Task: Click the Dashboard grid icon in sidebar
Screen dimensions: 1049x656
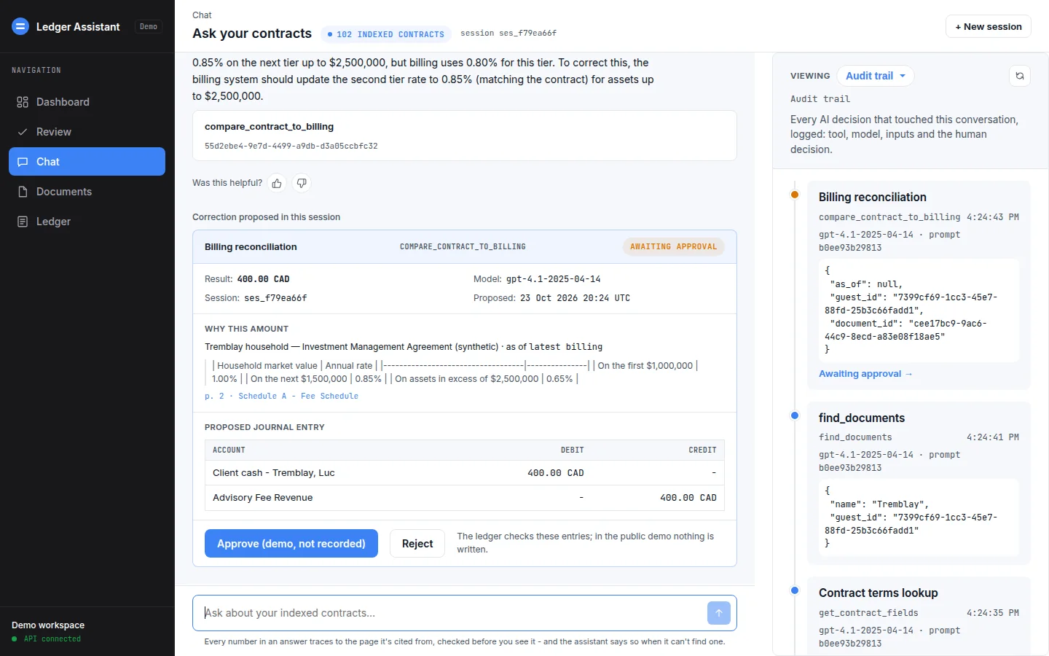Action: (x=23, y=102)
